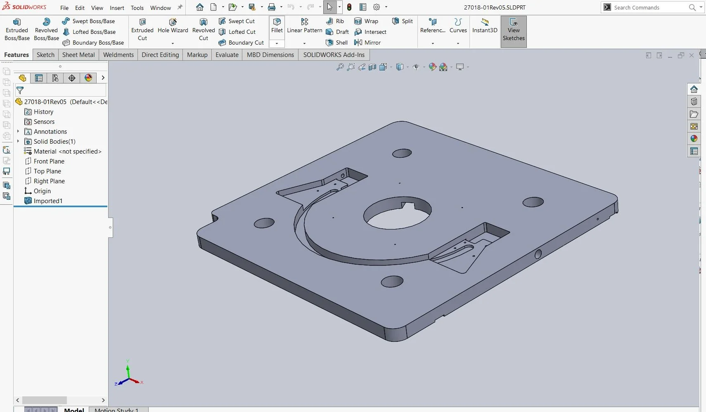
Task: Select the Fillet feature tool
Action: click(276, 26)
